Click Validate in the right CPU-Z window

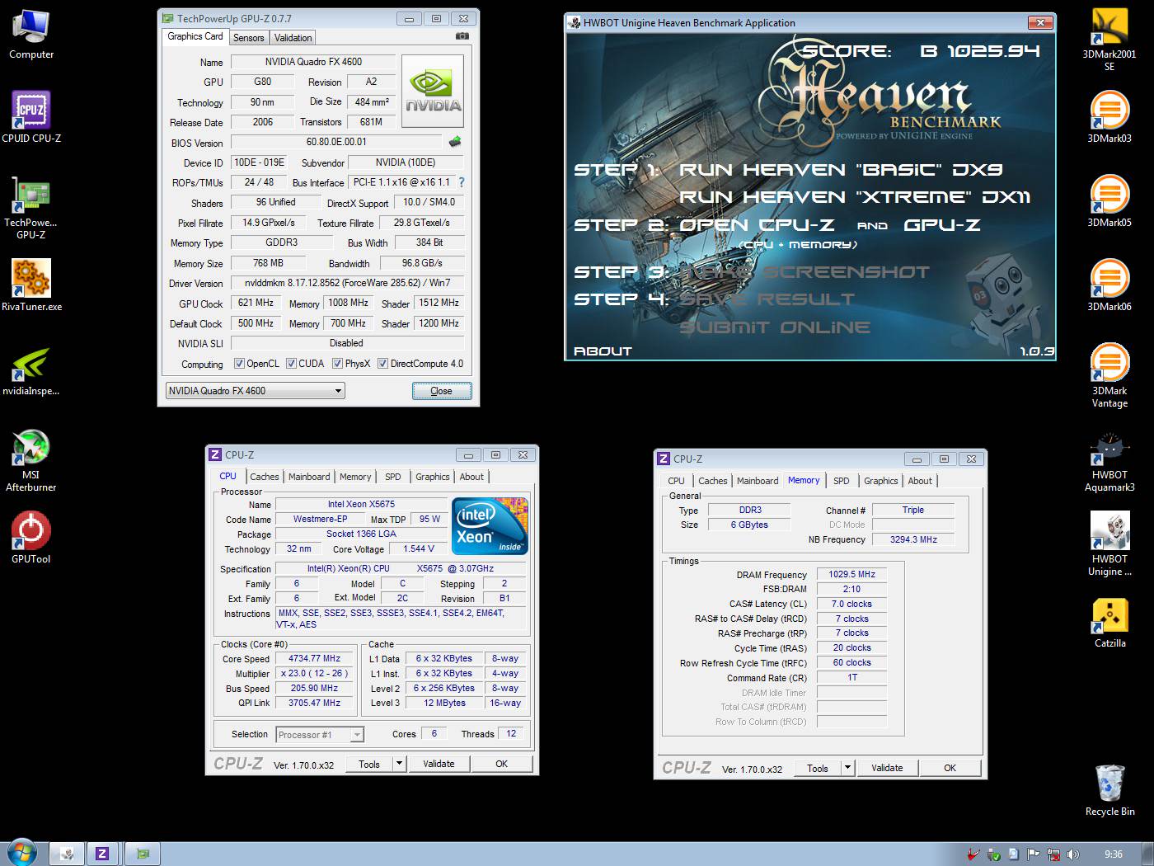[x=887, y=767]
